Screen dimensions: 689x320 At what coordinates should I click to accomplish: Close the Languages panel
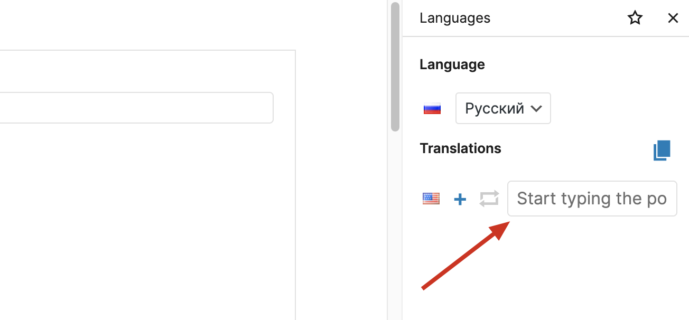pyautogui.click(x=673, y=17)
